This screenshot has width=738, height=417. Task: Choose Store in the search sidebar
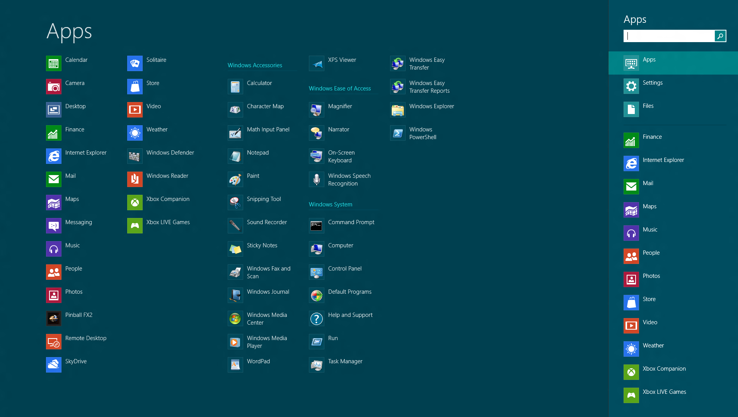[673, 303]
